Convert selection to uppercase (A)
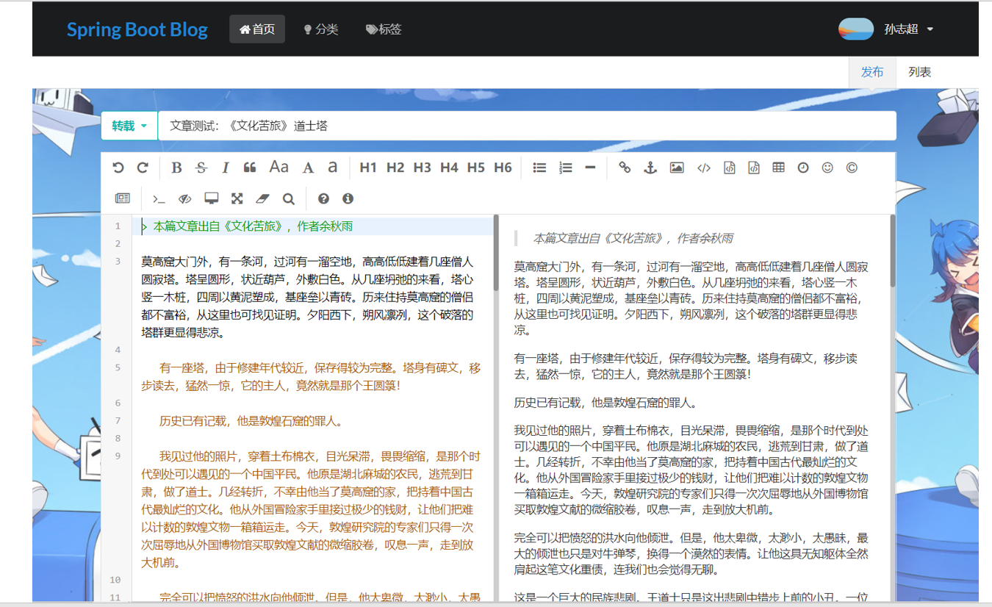 (309, 168)
